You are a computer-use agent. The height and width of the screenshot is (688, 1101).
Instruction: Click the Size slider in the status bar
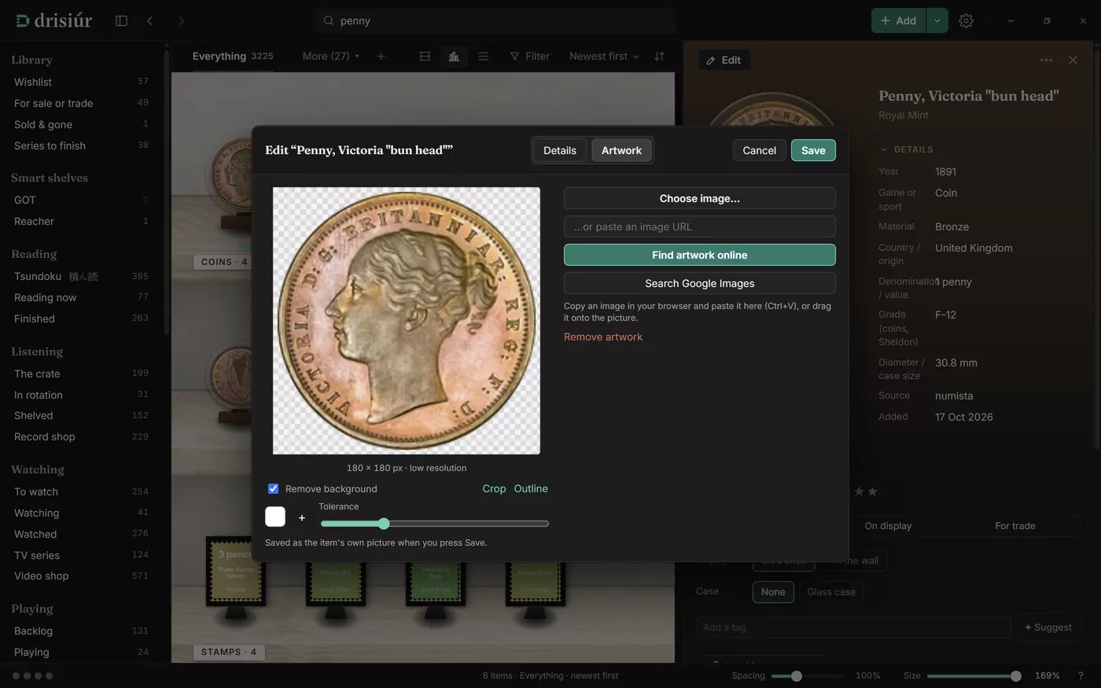[x=974, y=675]
